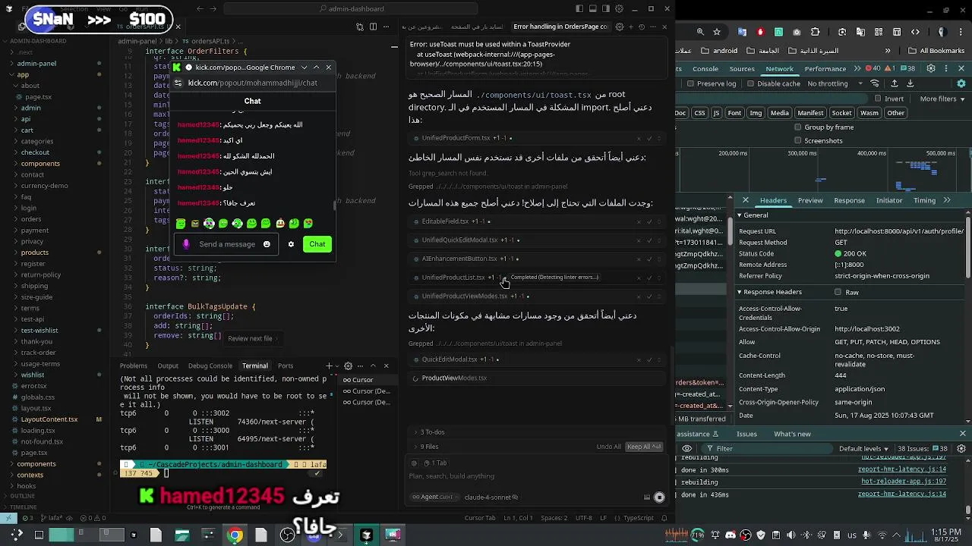Expand the contexts folder
972x546 pixels.
pos(30,475)
